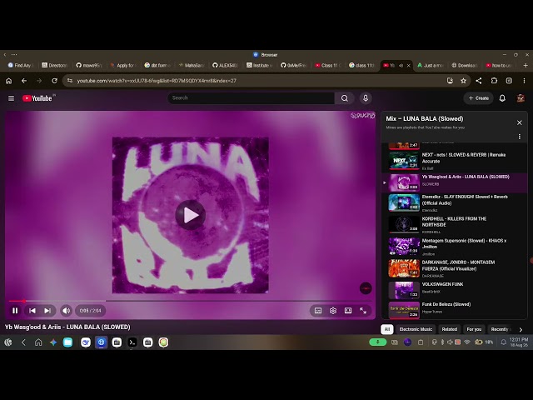Close the active YouTube tab
Screen dimensions: 533x400
pos(409,65)
